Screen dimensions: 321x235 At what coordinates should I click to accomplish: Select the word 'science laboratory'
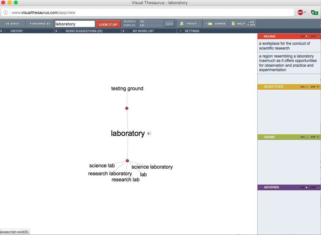point(152,167)
